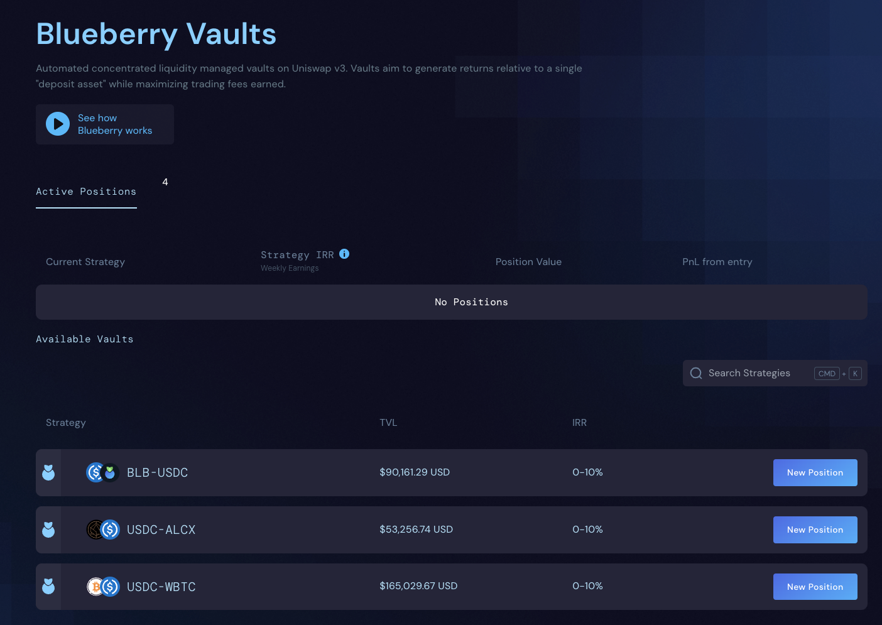
Task: Open New Position for BLB-USDC vault
Action: coord(815,472)
